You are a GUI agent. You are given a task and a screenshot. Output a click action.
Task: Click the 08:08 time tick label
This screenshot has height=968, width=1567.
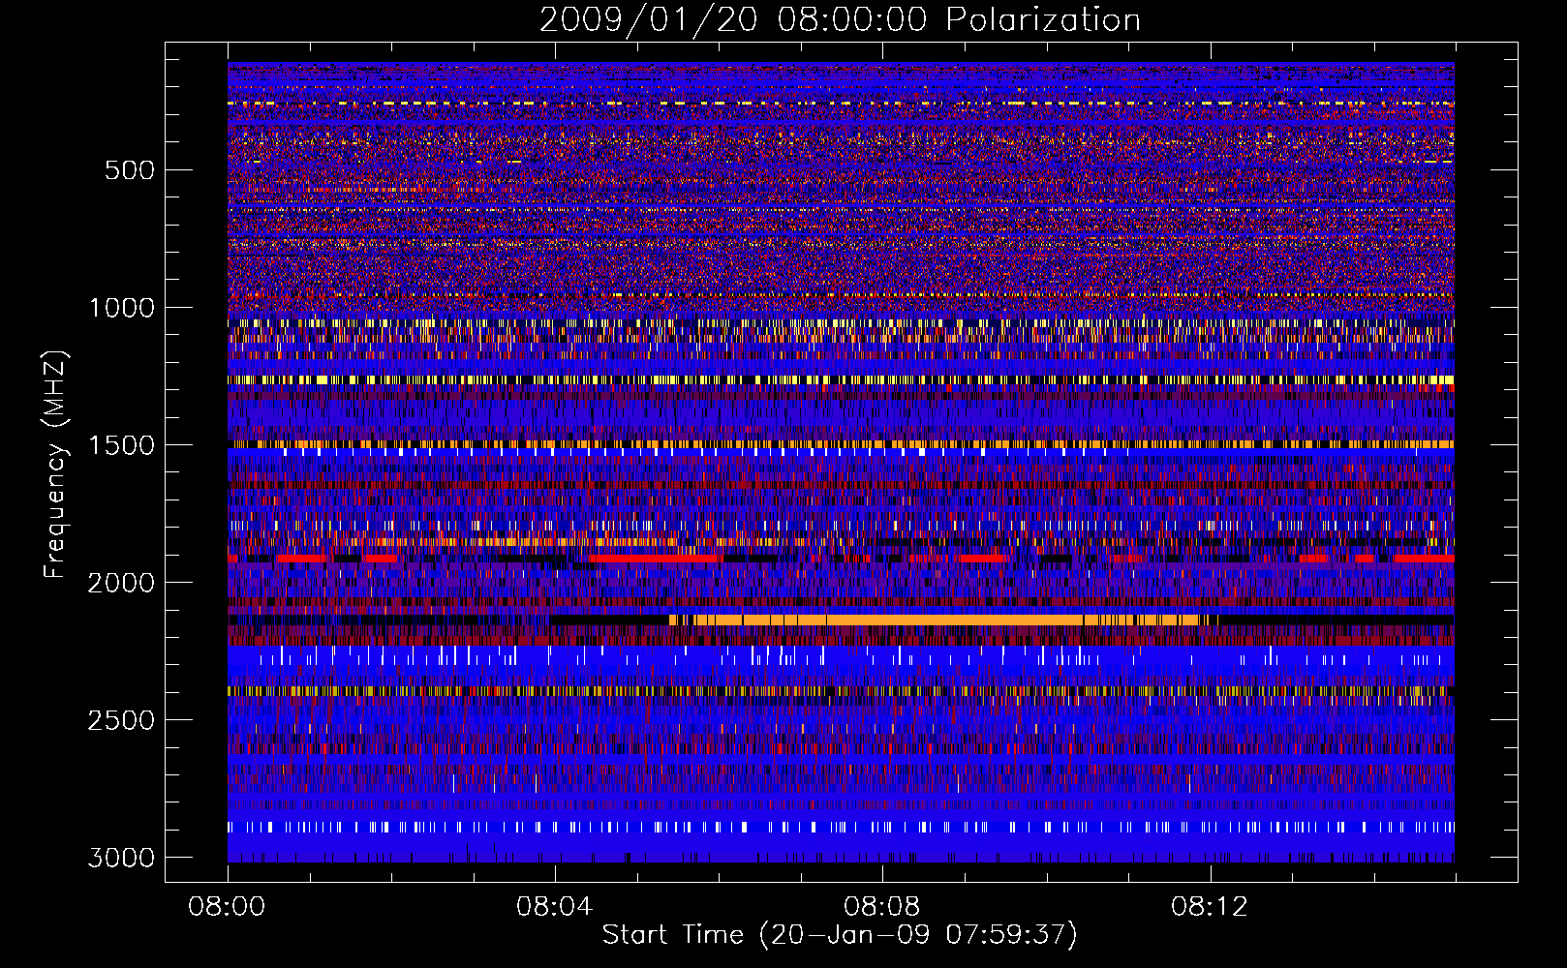tap(882, 907)
